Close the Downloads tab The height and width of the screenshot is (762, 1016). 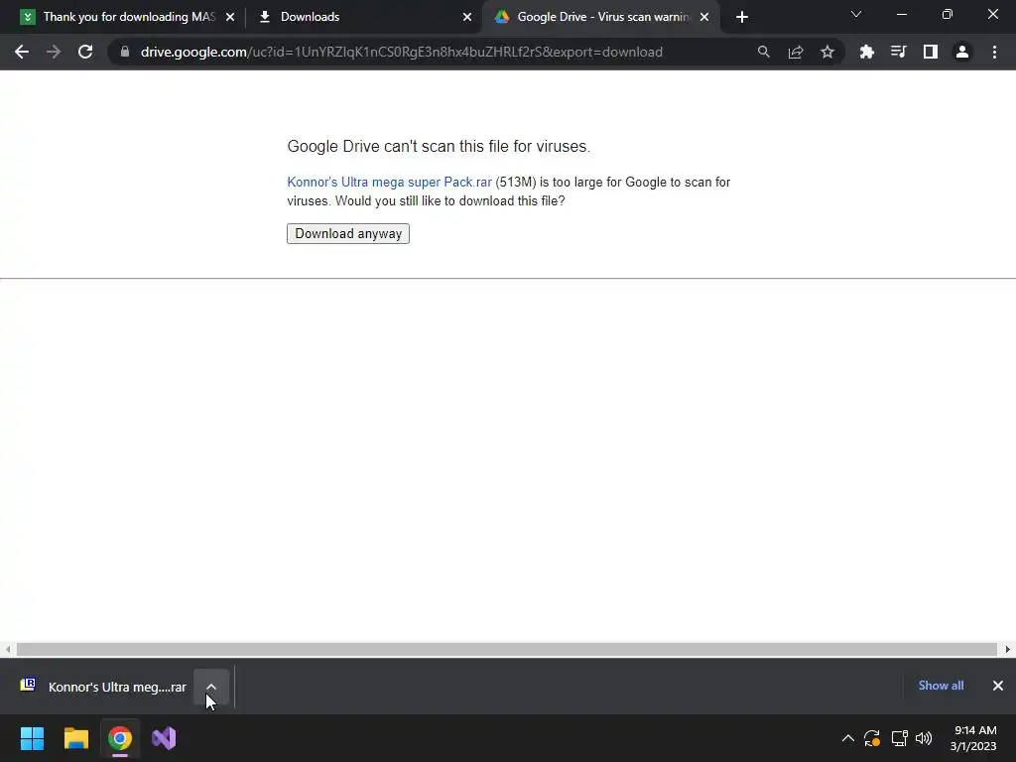click(466, 18)
